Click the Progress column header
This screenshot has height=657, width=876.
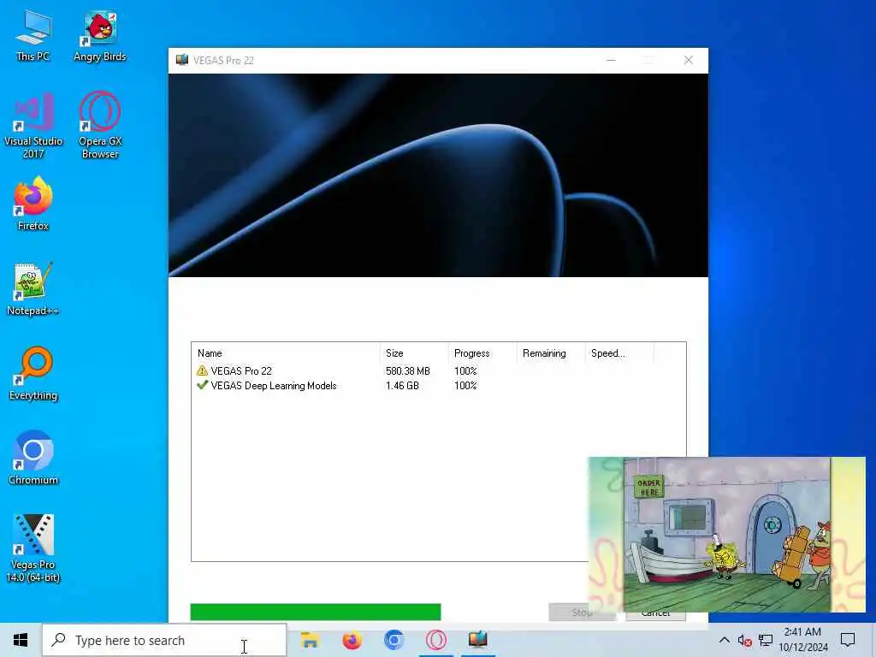point(482,353)
